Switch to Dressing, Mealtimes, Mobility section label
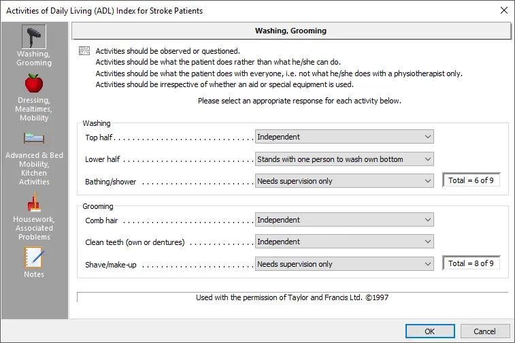Image resolution: width=515 pixels, height=343 pixels. tap(34, 109)
